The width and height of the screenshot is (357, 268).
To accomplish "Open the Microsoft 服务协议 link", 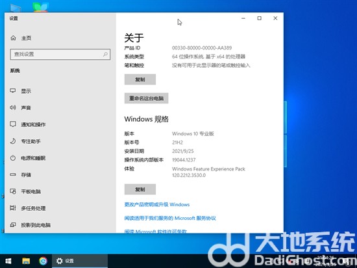I will click(170, 219).
